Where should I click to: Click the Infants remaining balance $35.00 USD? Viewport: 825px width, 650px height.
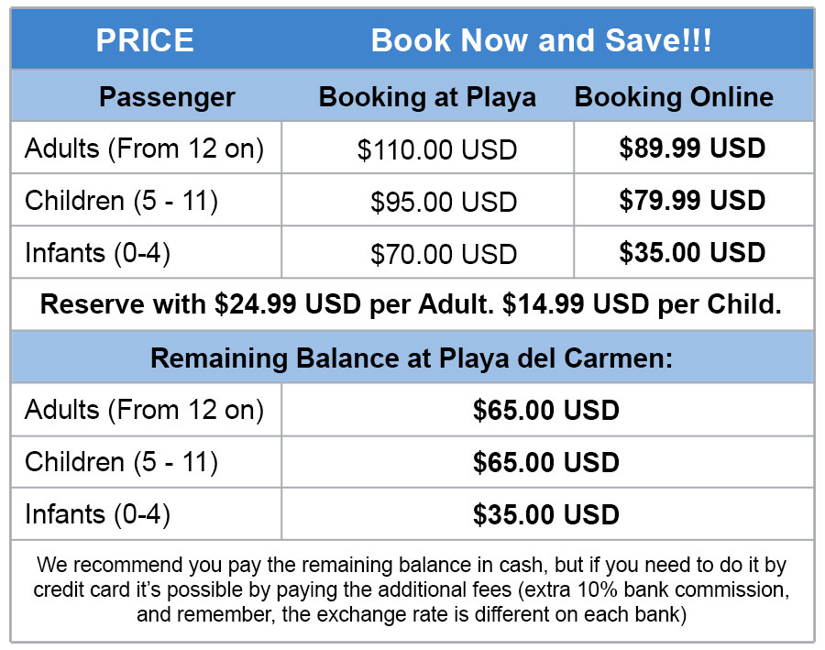click(546, 514)
